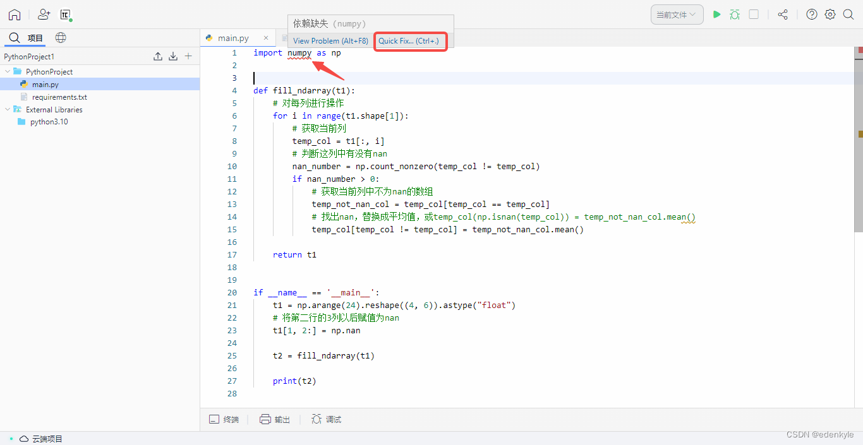Viewport: 863px width, 445px height.
Task: Click the 'temp_col = t1[:, i]' line
Action: pyautogui.click(x=338, y=141)
